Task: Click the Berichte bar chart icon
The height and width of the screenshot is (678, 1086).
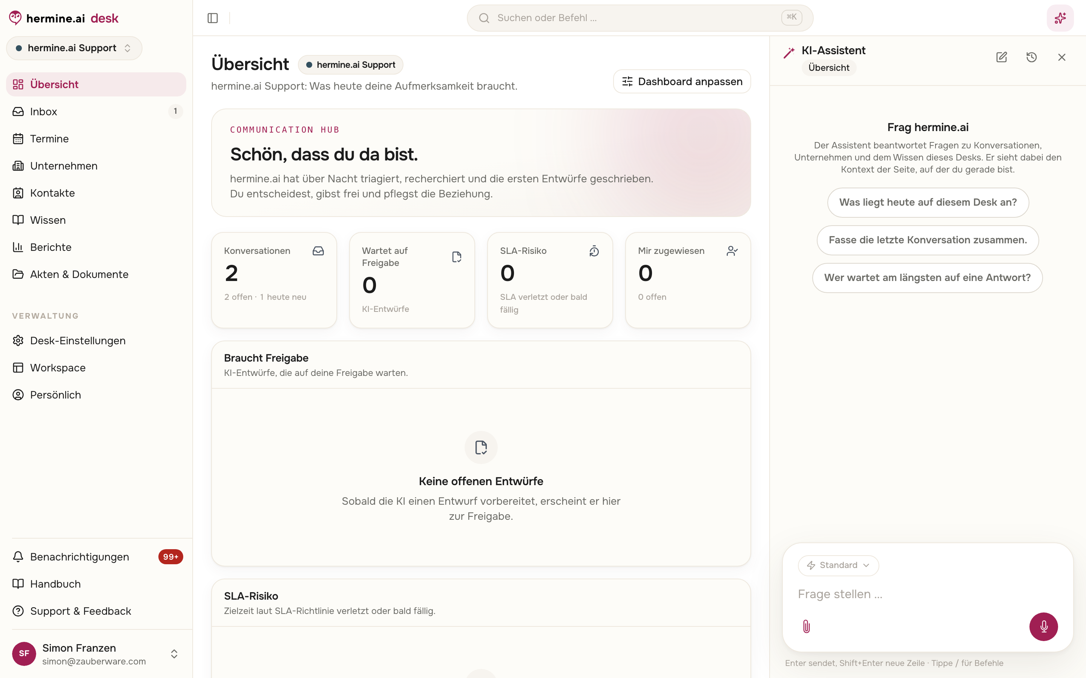Action: pos(18,247)
